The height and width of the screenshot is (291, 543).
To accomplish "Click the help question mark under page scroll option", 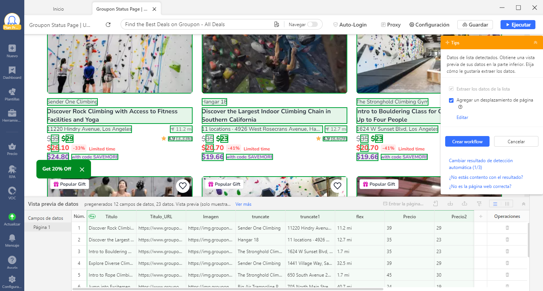I will click(460, 107).
